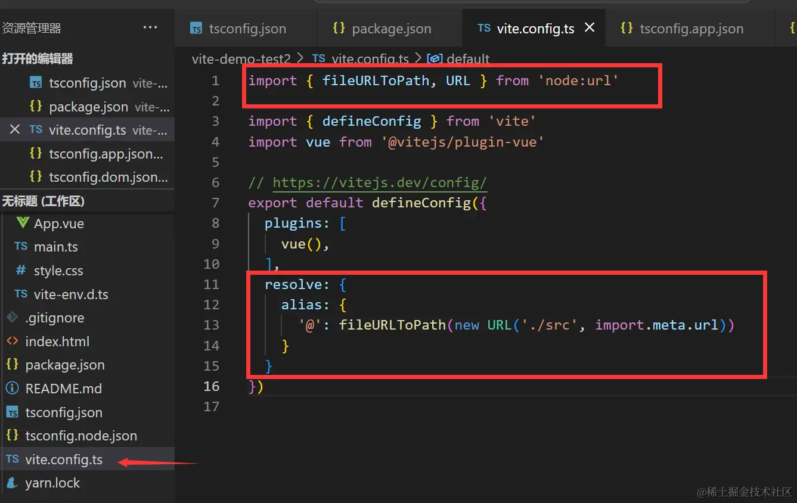Click line number 1 in the gutter

(215, 80)
